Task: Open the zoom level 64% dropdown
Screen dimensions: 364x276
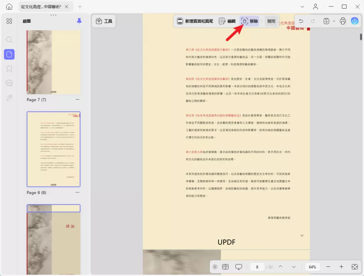Action: [x=312, y=267]
